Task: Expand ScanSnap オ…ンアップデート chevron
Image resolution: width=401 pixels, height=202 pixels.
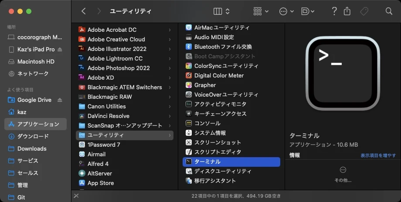Action: click(x=170, y=126)
